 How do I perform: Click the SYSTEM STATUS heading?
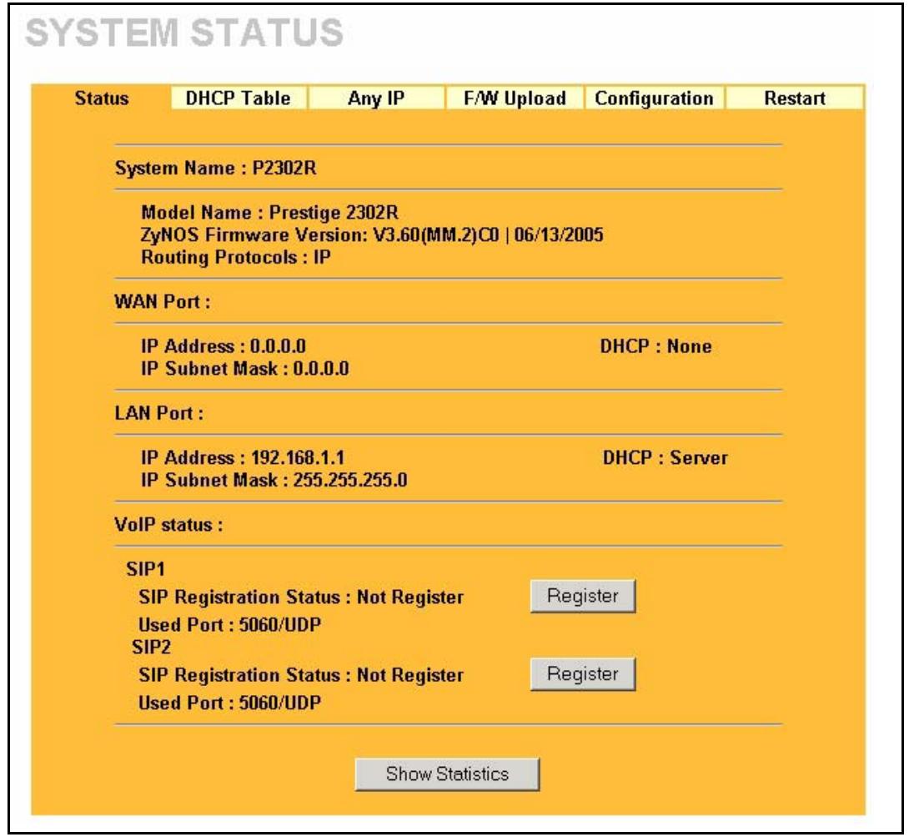click(184, 33)
